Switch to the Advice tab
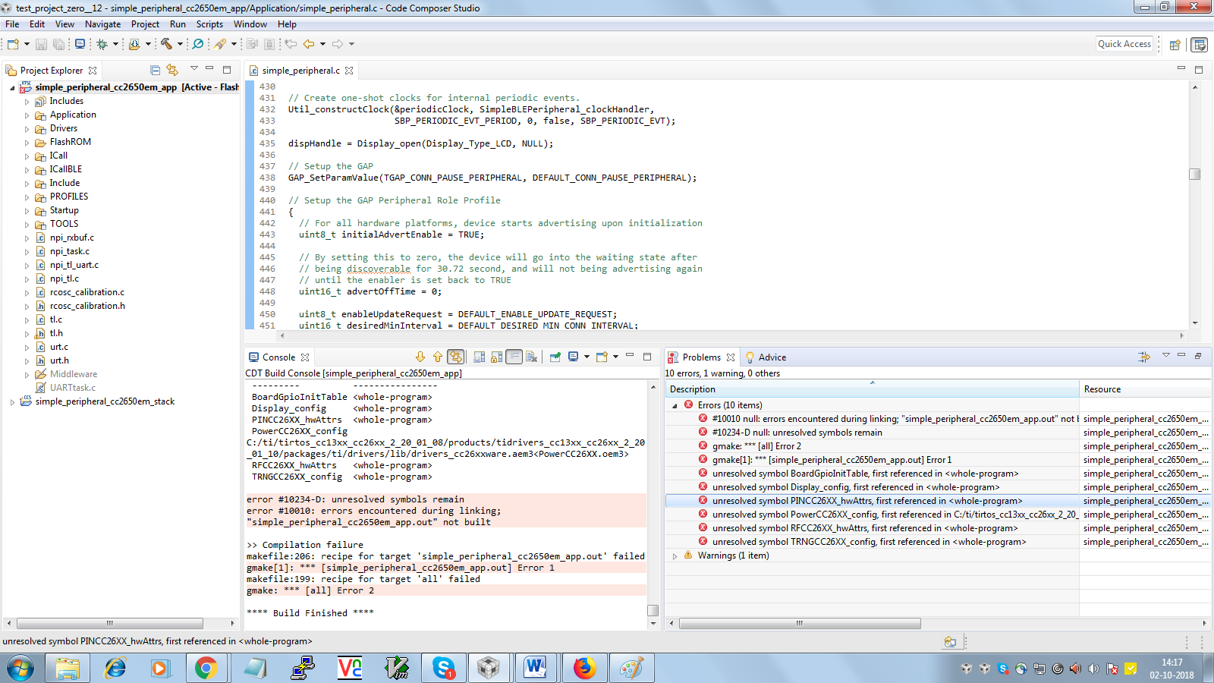Screen dimensions: 1214x683 (772, 357)
